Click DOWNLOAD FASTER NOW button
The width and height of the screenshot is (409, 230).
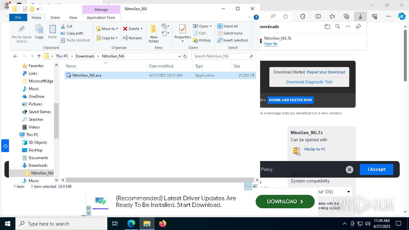(290, 100)
